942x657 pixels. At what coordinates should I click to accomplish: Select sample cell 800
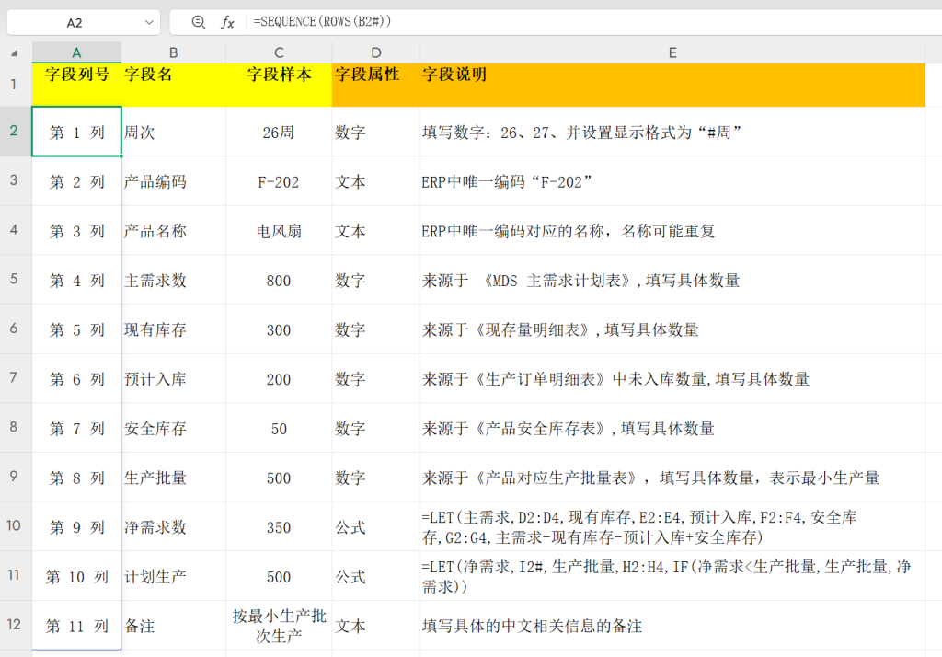coord(279,280)
